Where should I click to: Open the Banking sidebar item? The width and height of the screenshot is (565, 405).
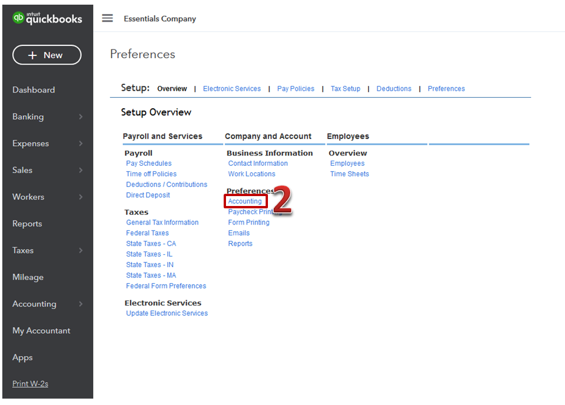(28, 116)
